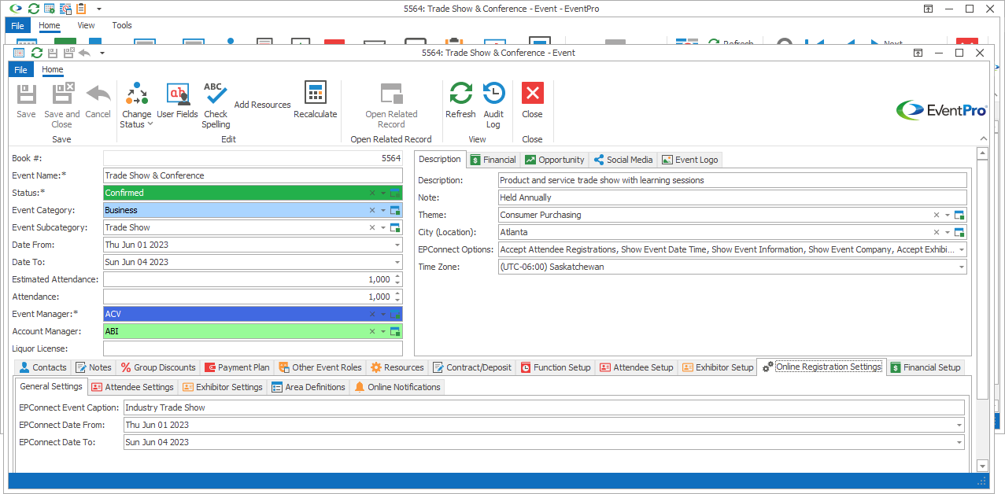The height and width of the screenshot is (494, 1005).
Task: Expand the Status dropdown arrow
Action: (383, 193)
